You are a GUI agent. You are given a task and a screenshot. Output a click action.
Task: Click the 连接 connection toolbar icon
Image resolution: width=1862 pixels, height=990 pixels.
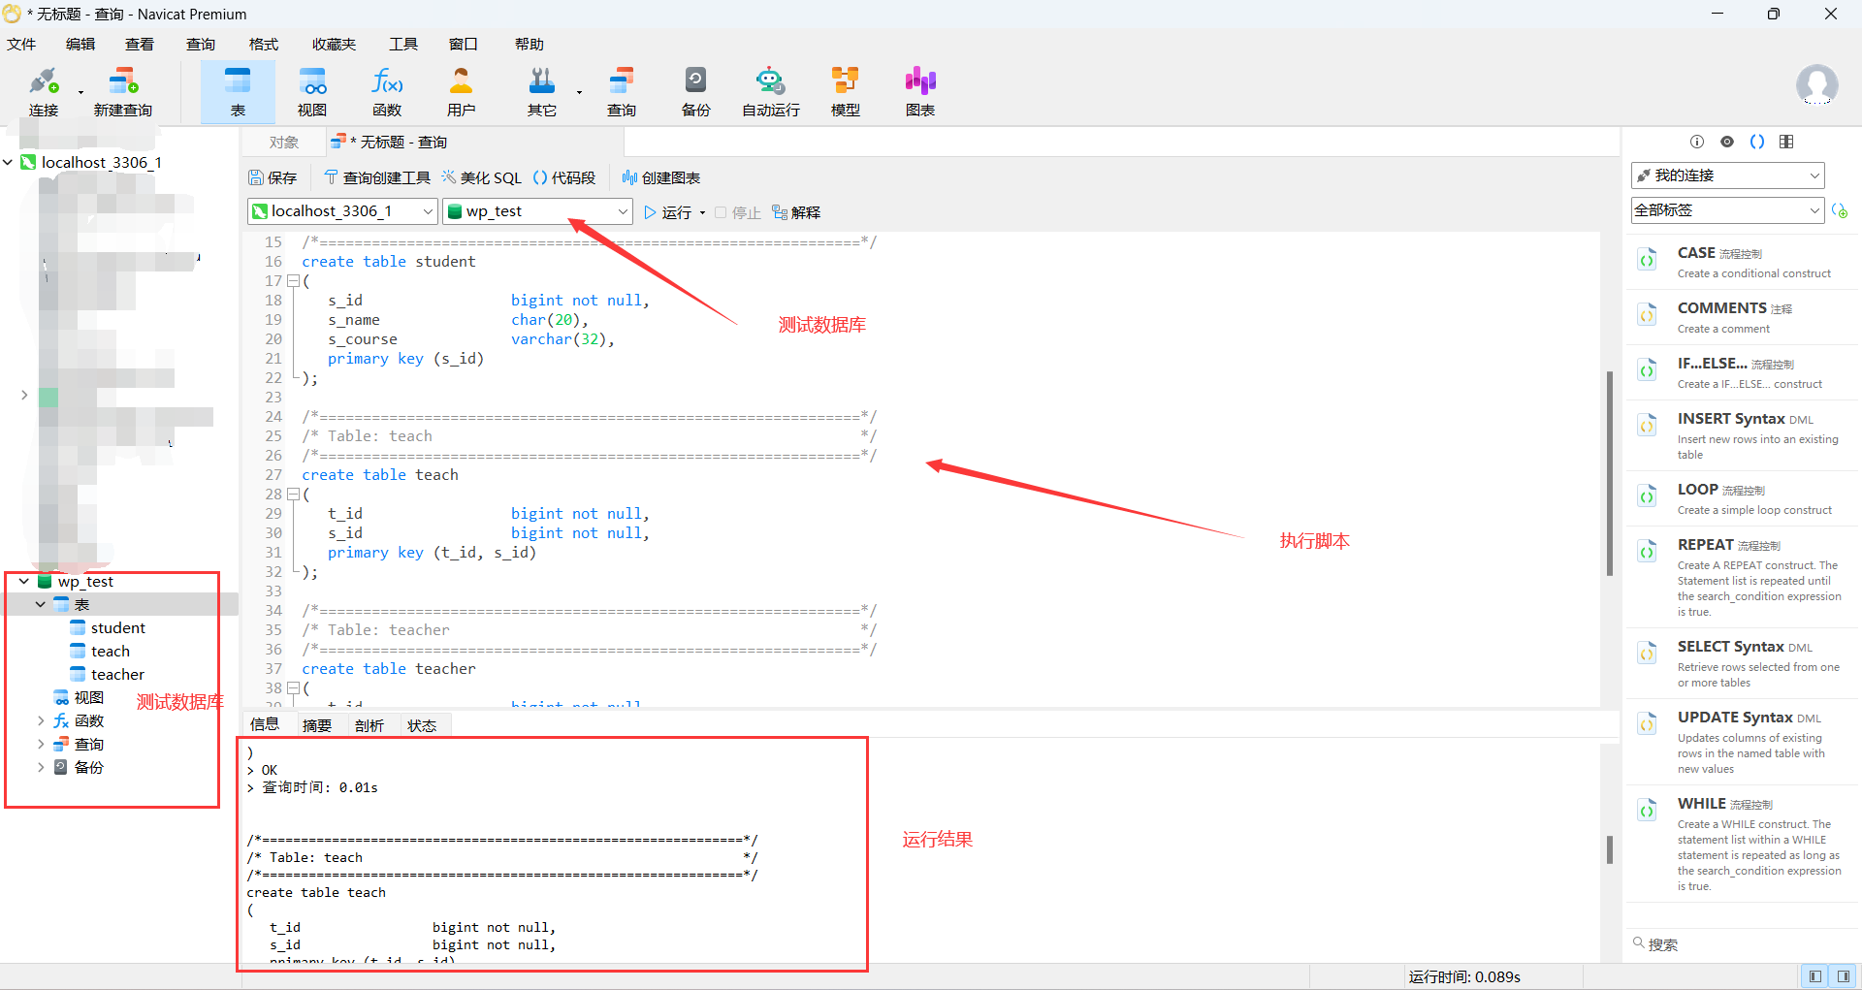point(44,92)
